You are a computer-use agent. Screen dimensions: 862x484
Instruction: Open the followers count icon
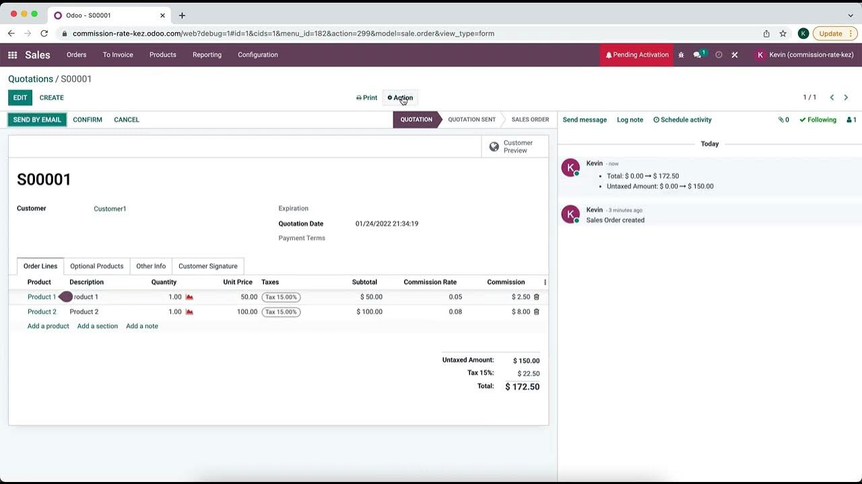(851, 120)
